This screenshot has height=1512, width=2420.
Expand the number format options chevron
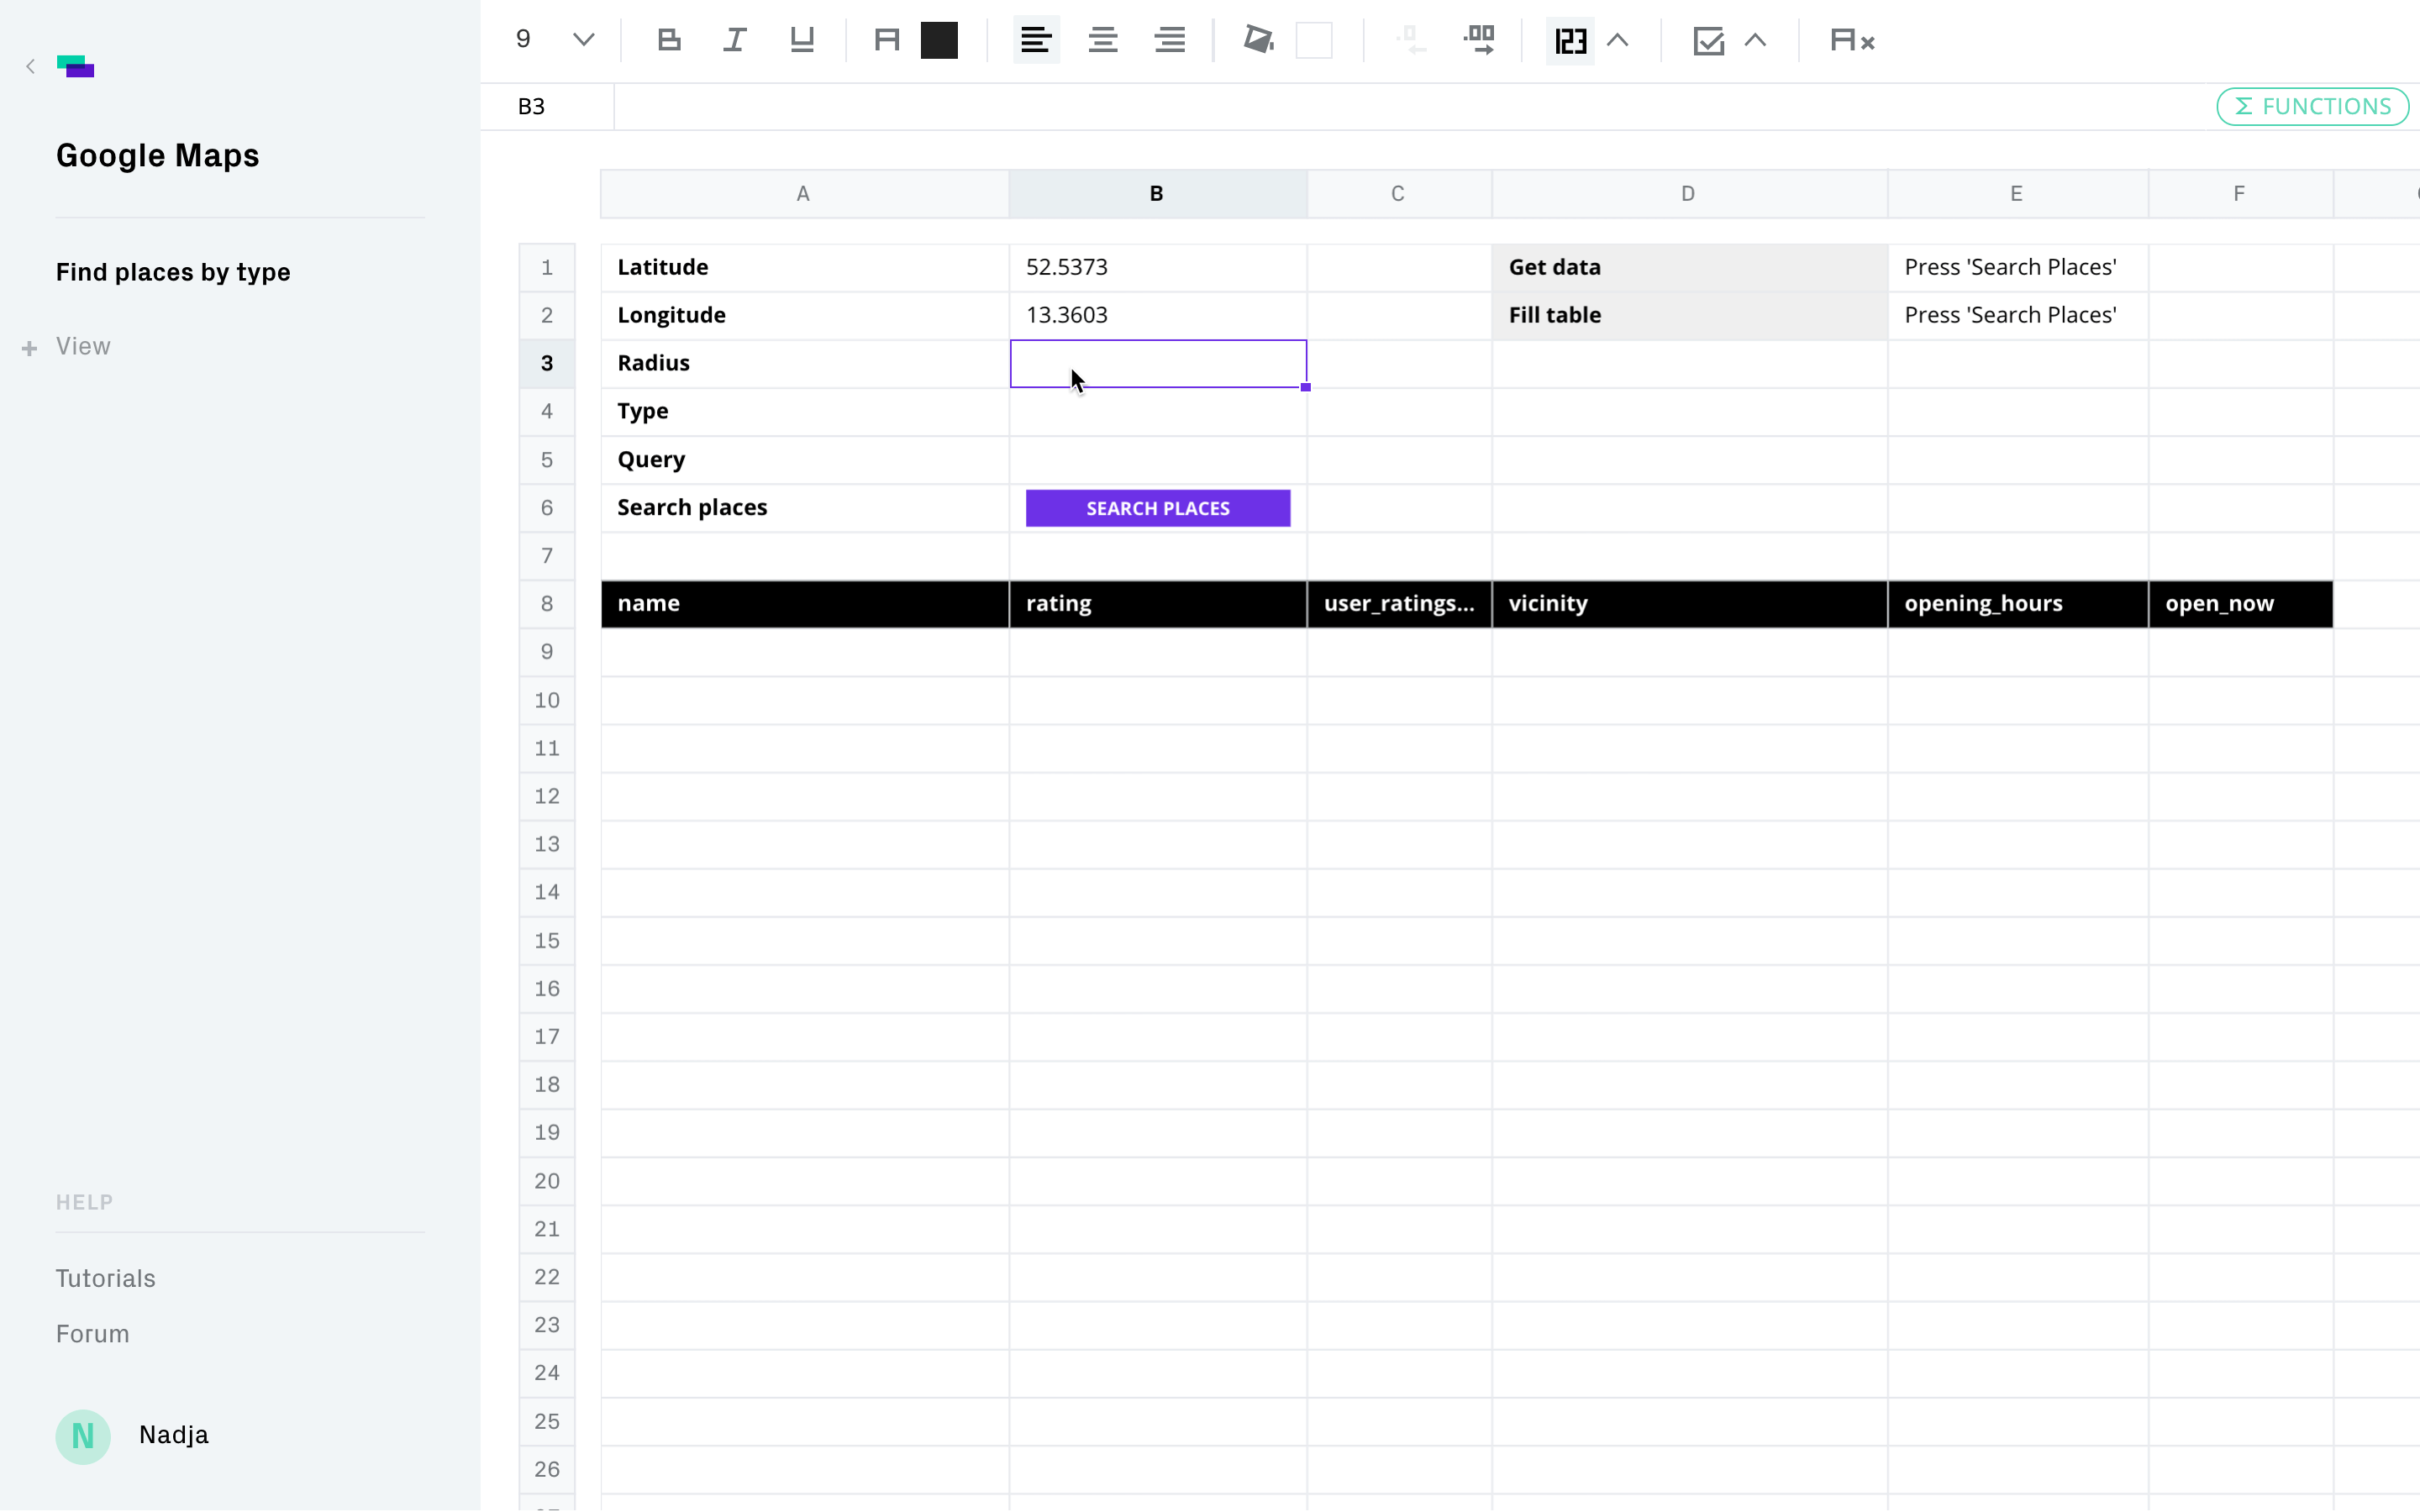coord(1618,40)
